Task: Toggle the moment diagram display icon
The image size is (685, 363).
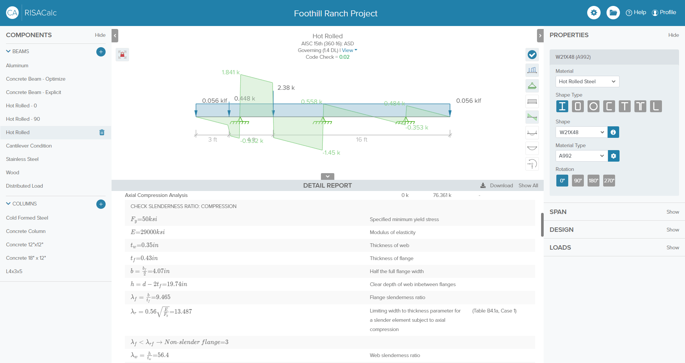Action: click(x=532, y=133)
